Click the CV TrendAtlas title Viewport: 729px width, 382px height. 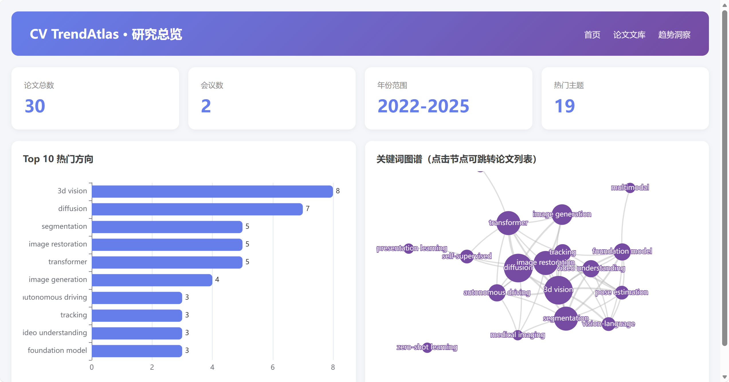(x=106, y=34)
